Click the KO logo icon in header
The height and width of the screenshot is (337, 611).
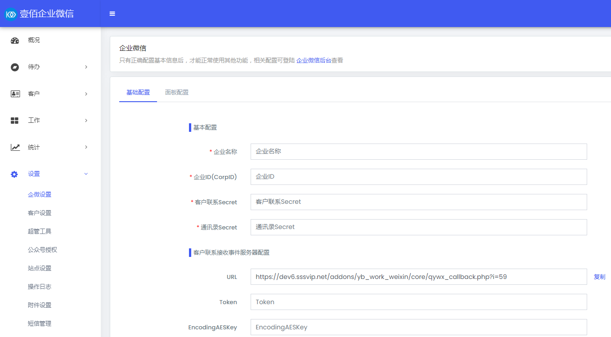[11, 14]
